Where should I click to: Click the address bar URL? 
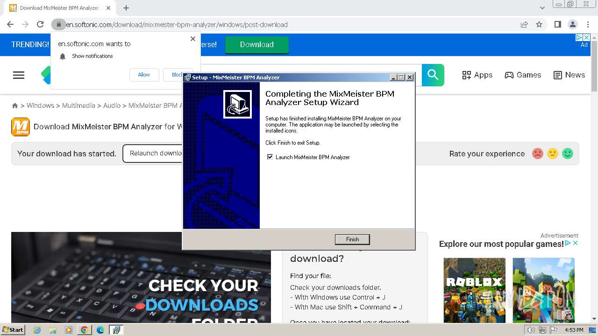coord(177,24)
